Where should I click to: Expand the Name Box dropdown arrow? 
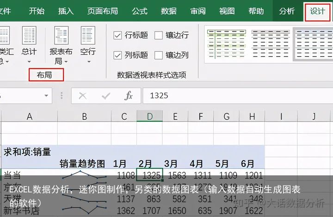pos(46,96)
